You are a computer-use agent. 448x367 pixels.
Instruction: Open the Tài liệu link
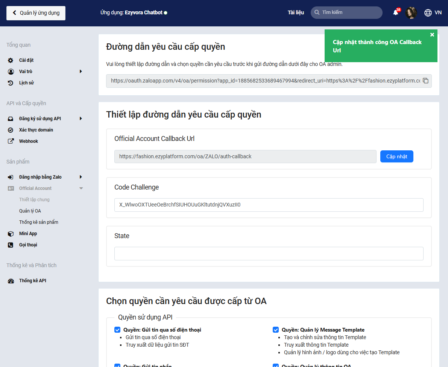pos(296,12)
